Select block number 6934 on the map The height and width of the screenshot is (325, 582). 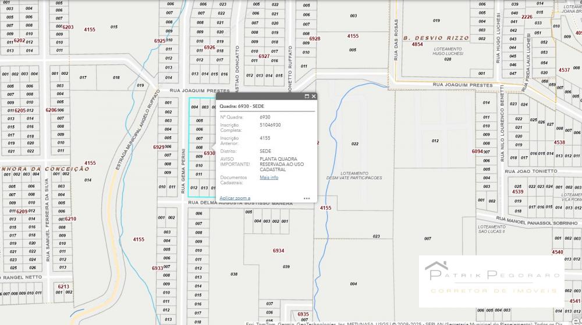(278, 251)
